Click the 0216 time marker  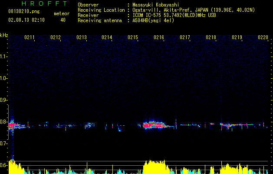pos(159,37)
